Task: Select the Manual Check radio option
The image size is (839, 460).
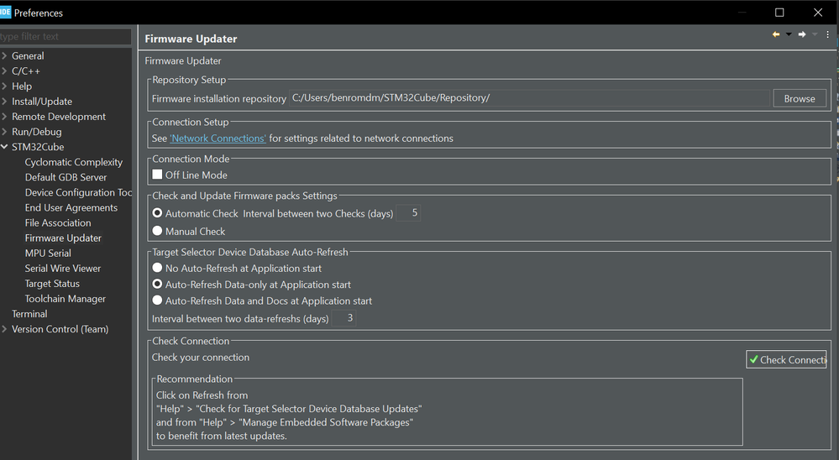Action: 157,231
